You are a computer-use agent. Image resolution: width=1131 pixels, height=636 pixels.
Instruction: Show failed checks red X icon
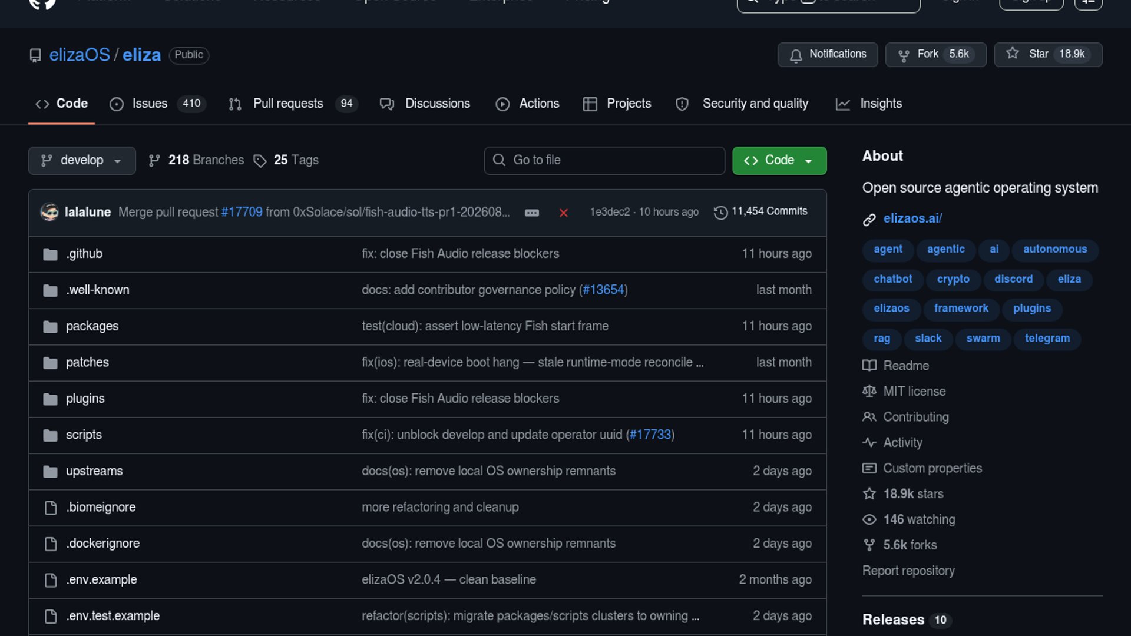[x=564, y=213]
